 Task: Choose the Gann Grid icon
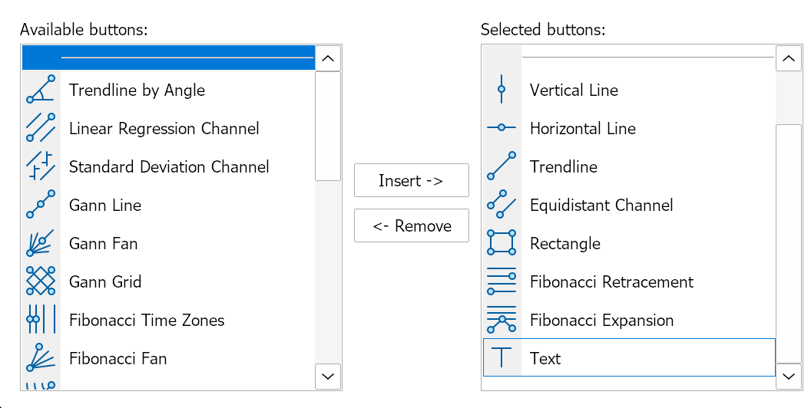[x=41, y=281]
